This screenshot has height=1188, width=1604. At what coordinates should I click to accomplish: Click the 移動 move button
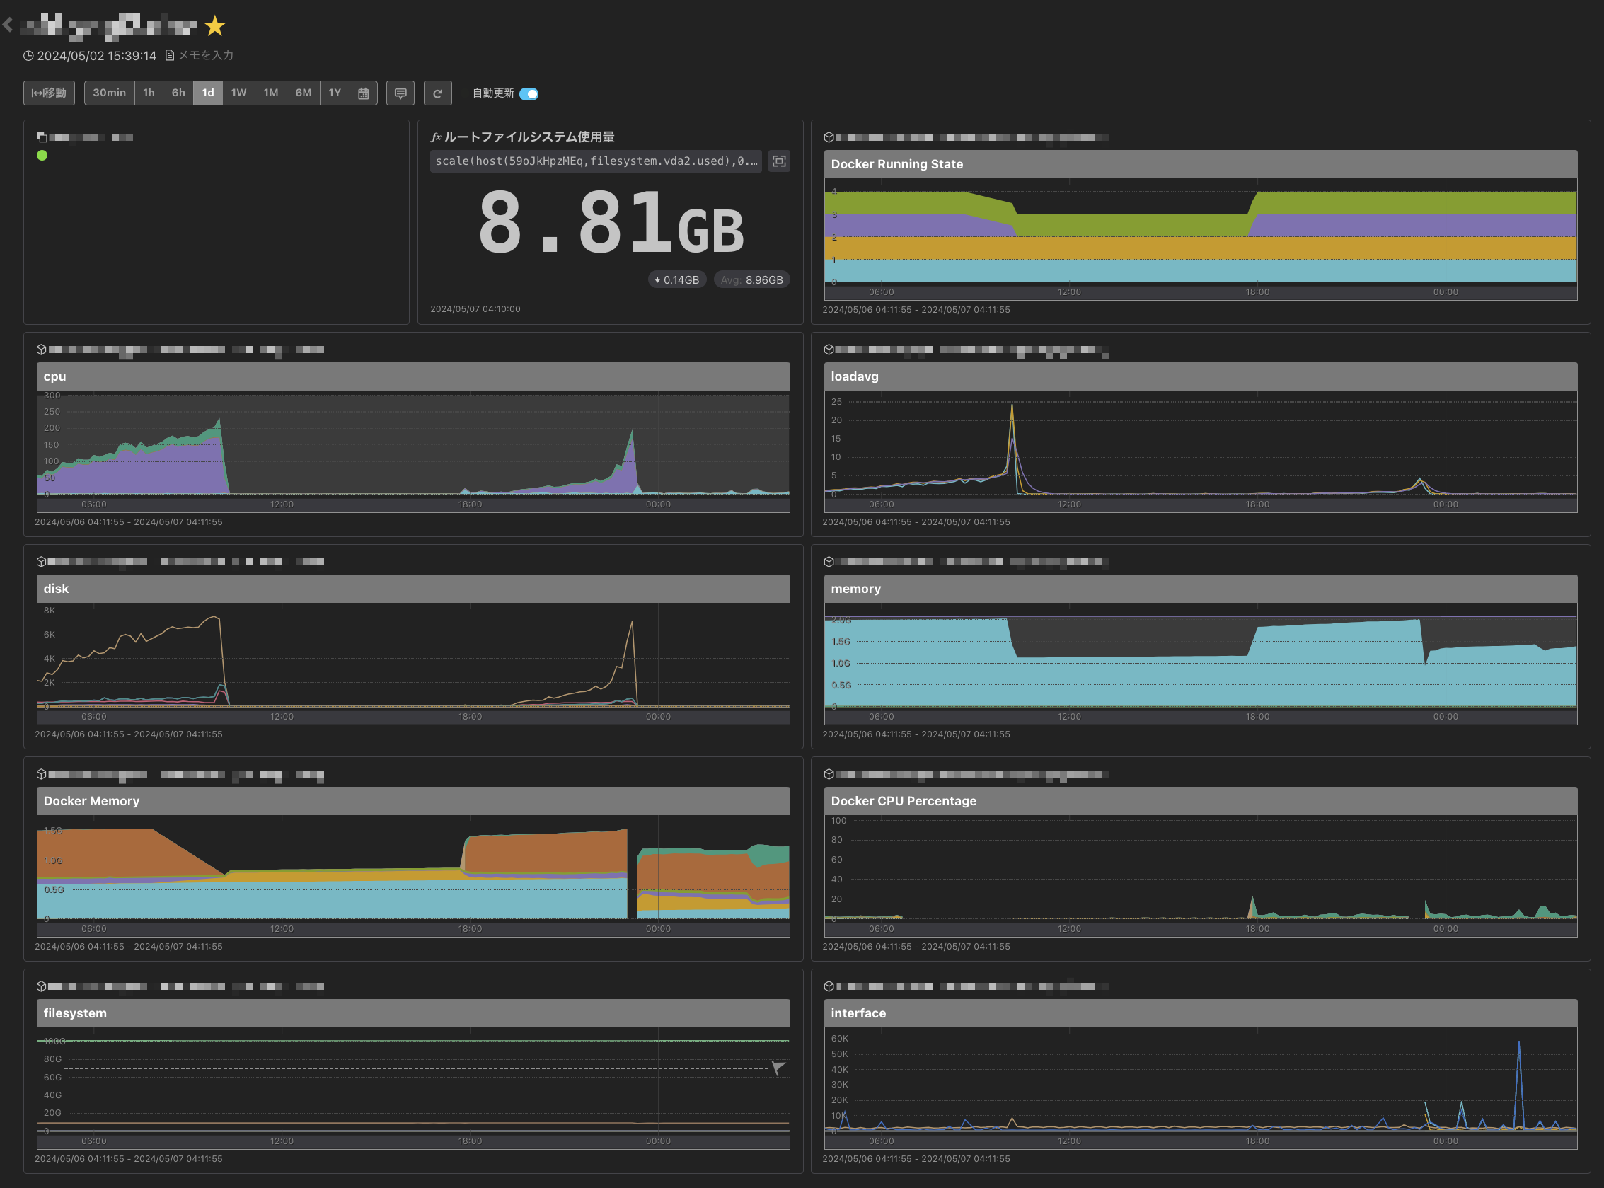(x=49, y=93)
